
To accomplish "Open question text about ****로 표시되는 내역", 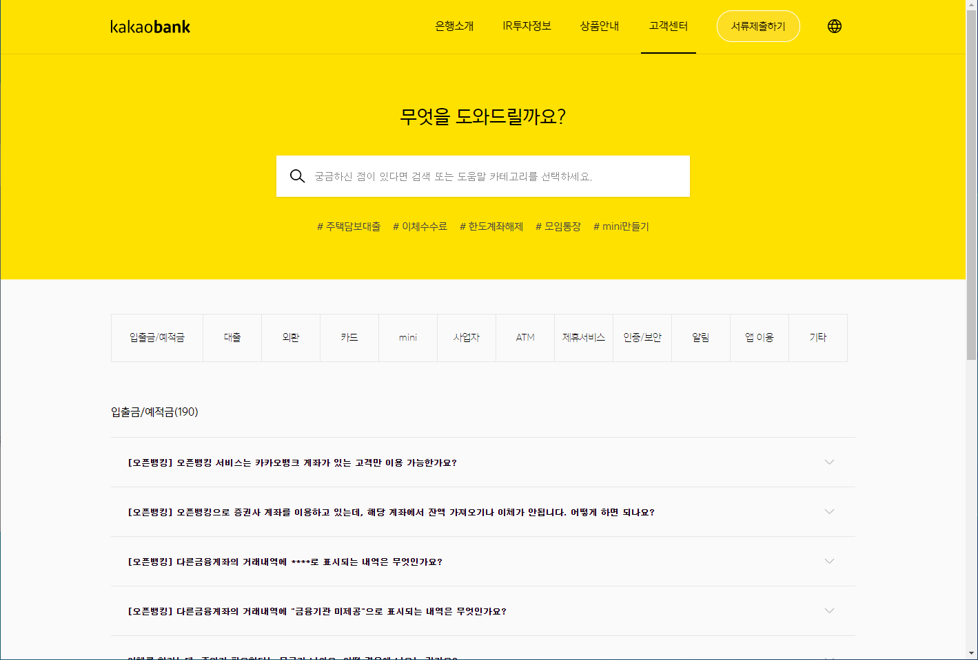I will coord(285,562).
